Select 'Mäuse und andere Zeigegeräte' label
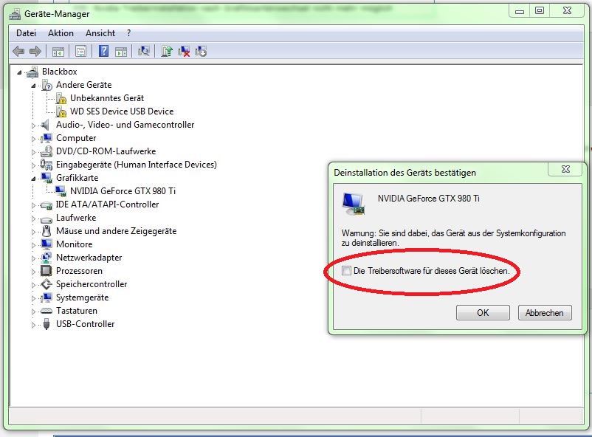Image resolution: width=592 pixels, height=437 pixels. tap(116, 231)
